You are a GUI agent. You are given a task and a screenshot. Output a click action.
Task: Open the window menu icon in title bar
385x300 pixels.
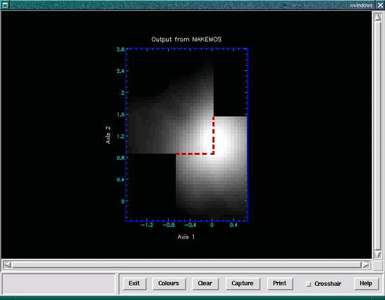point(5,5)
